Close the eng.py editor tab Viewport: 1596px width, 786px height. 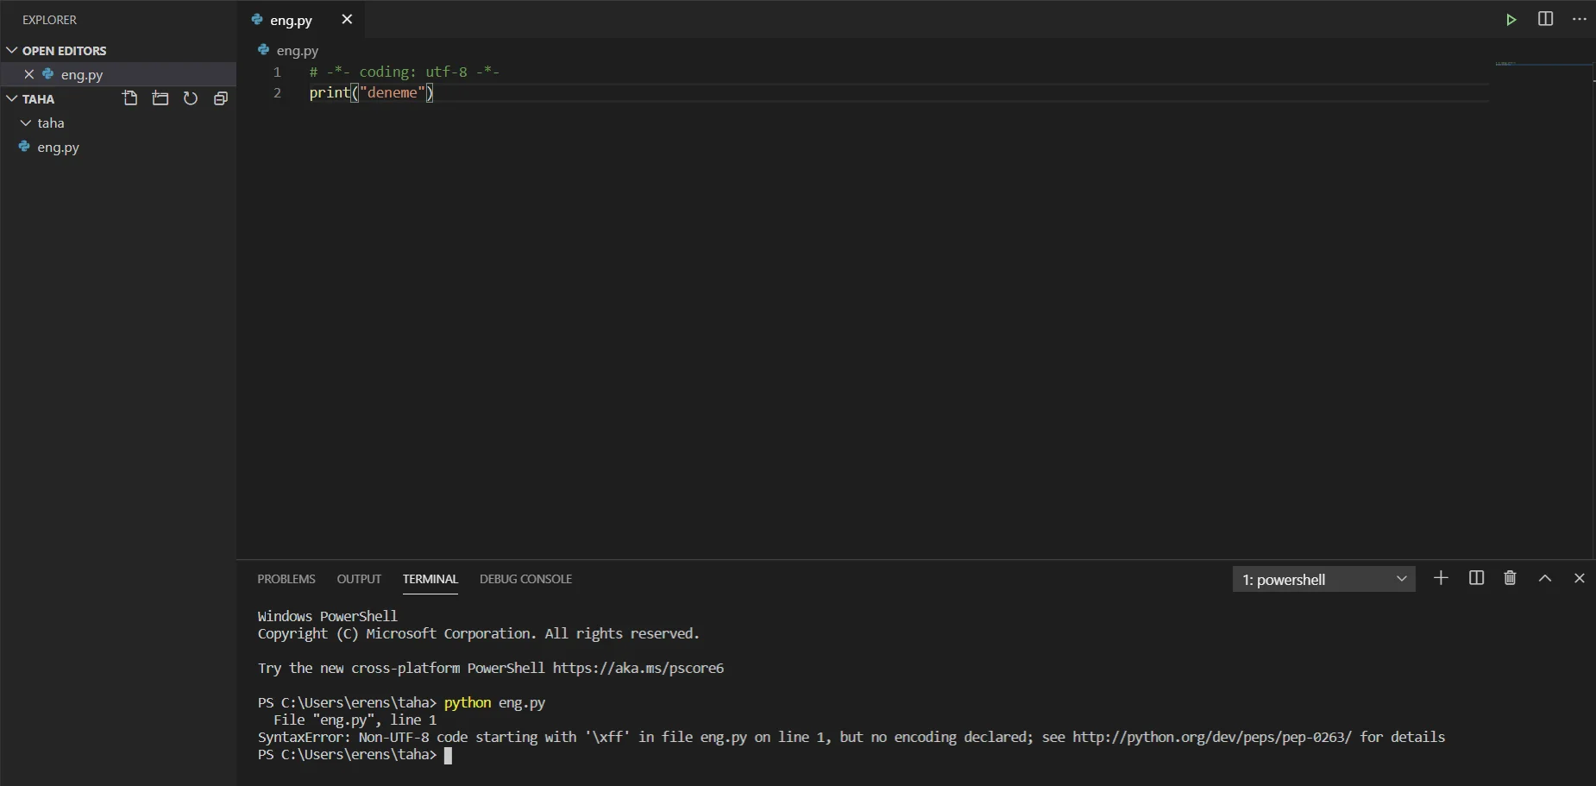tap(347, 19)
